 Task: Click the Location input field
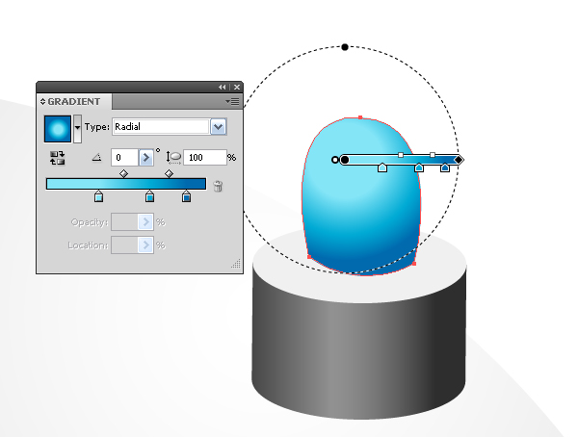click(x=124, y=245)
